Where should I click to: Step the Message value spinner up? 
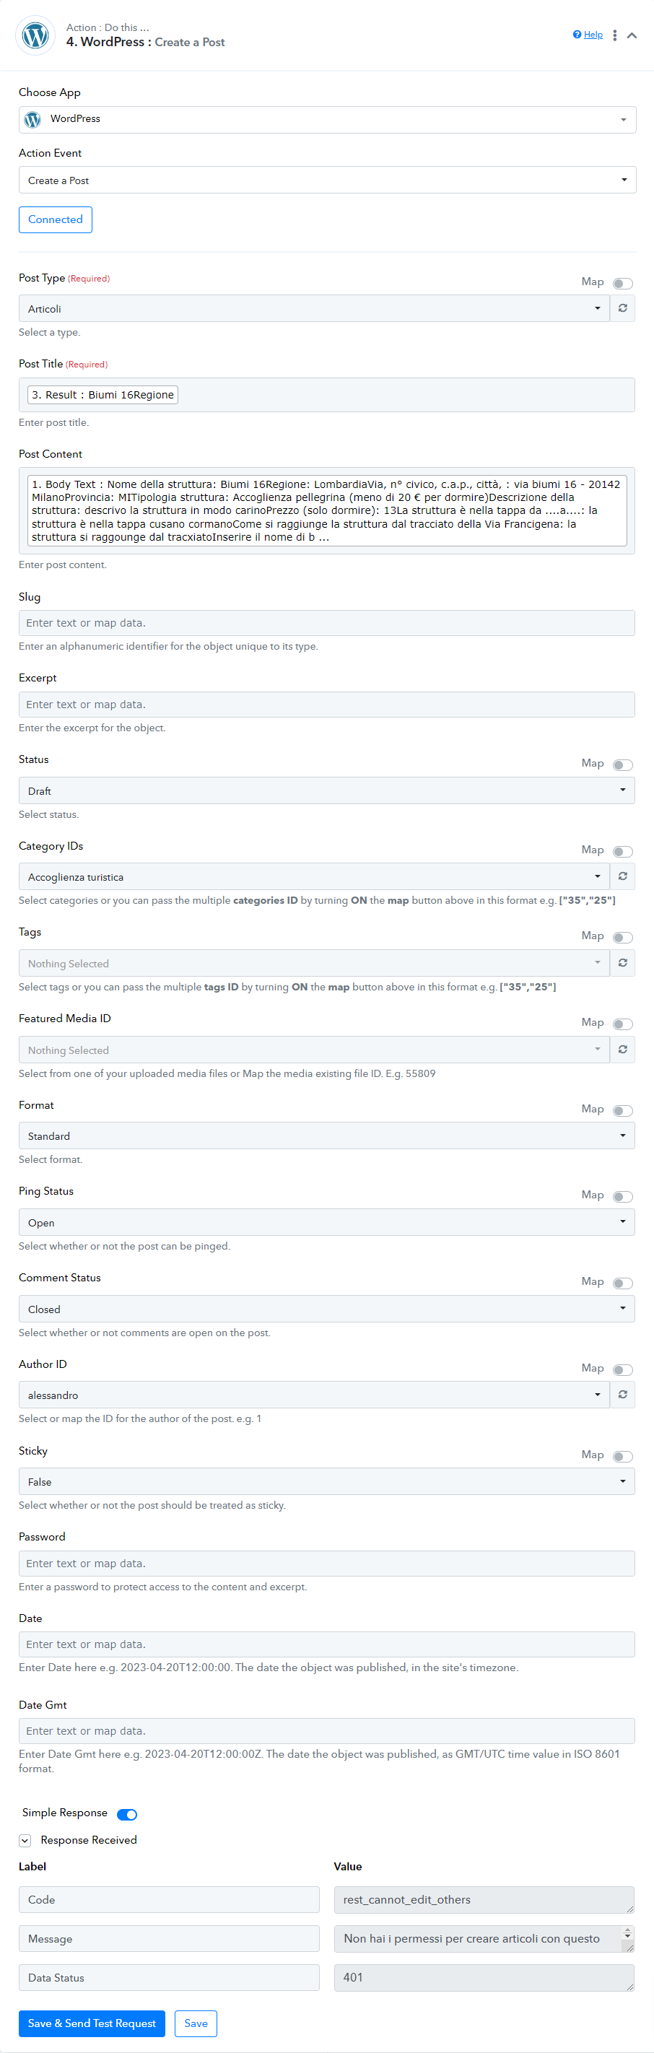point(627,1932)
